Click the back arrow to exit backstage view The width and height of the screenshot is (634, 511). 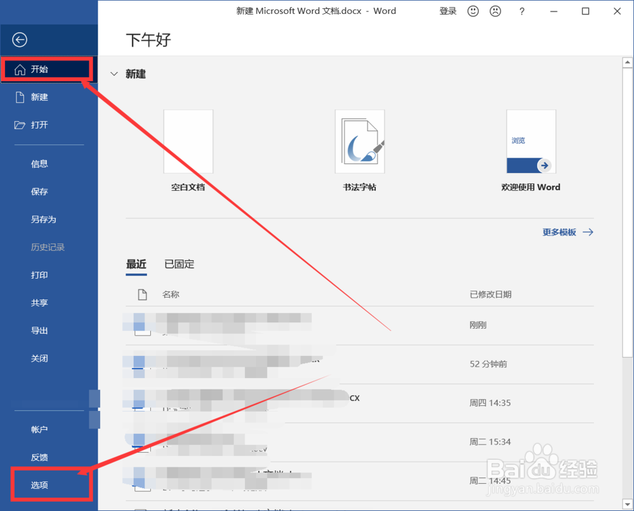click(19, 39)
